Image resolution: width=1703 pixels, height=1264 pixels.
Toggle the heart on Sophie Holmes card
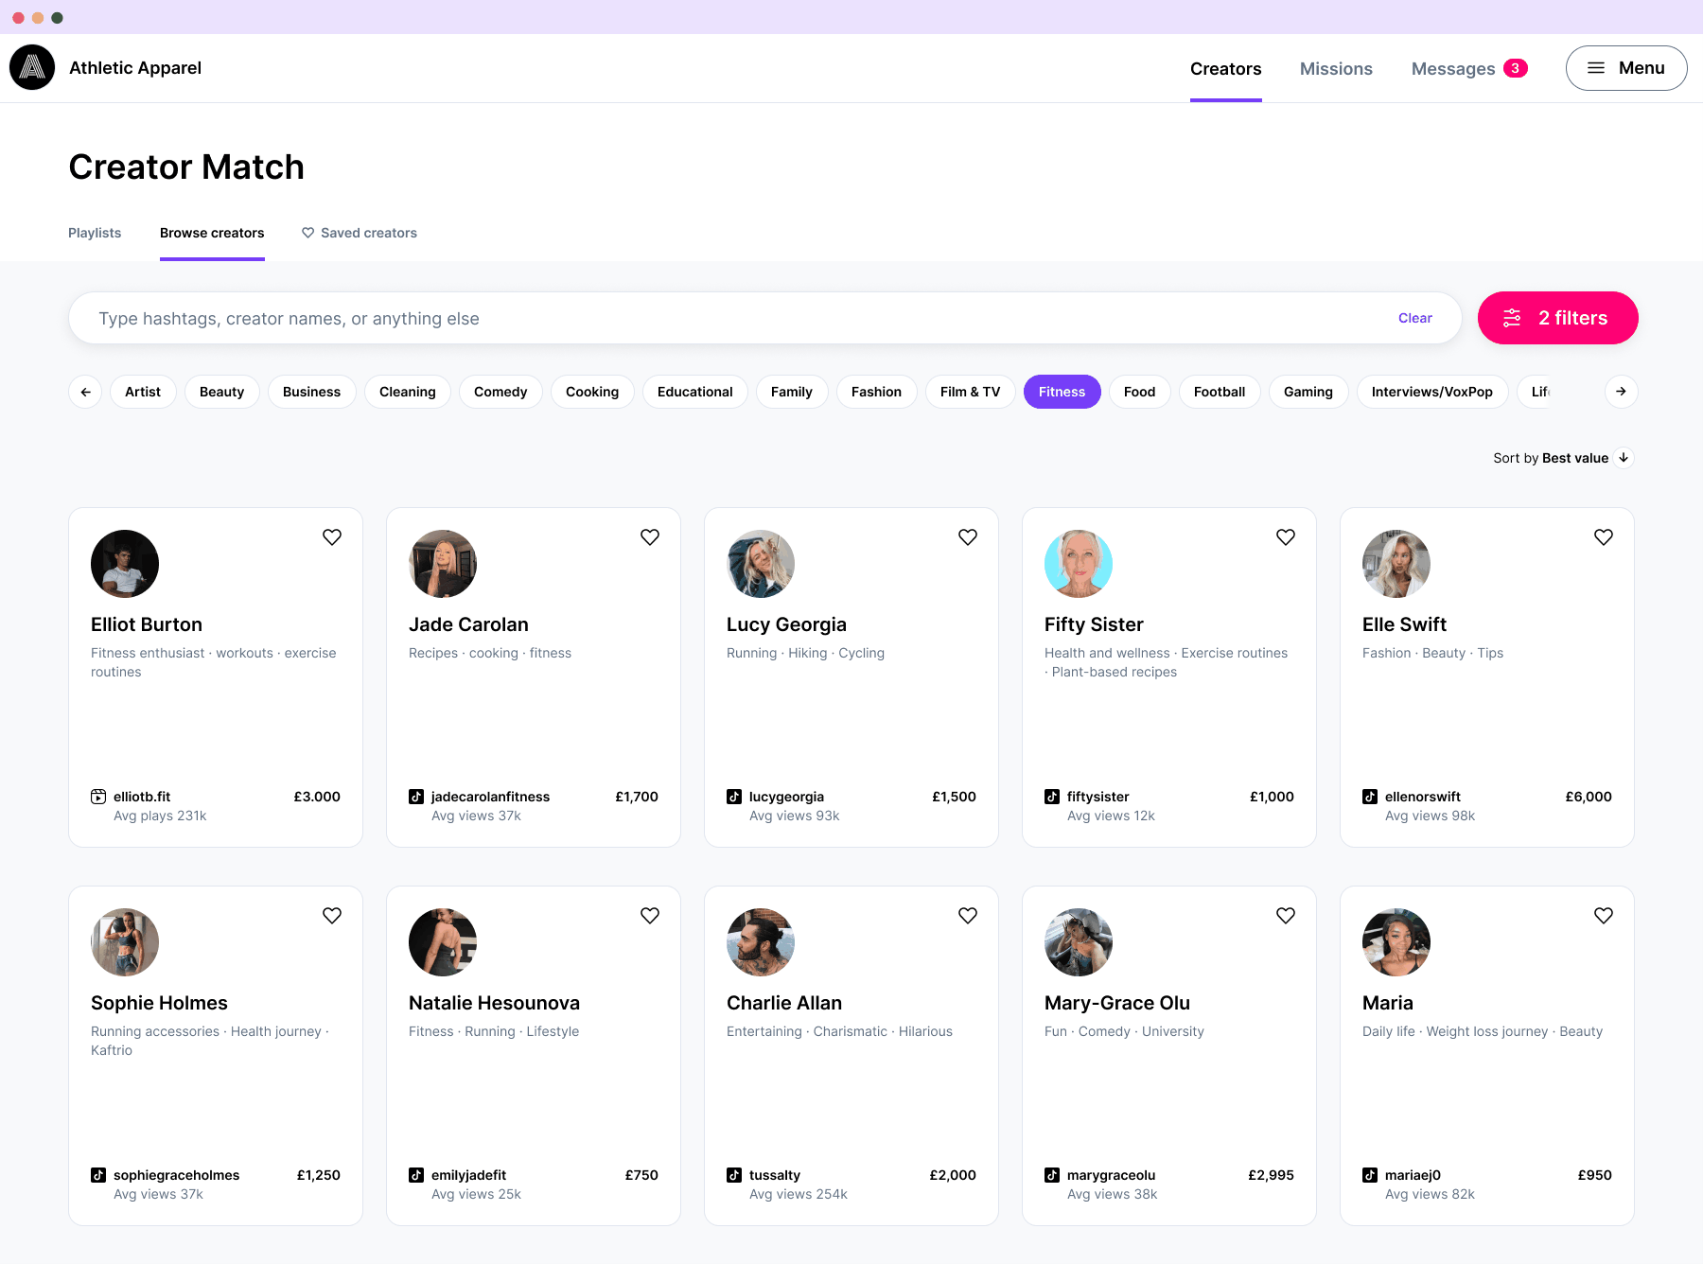point(332,915)
